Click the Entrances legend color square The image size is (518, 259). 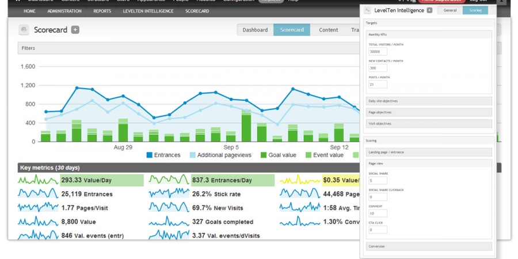pyautogui.click(x=149, y=155)
